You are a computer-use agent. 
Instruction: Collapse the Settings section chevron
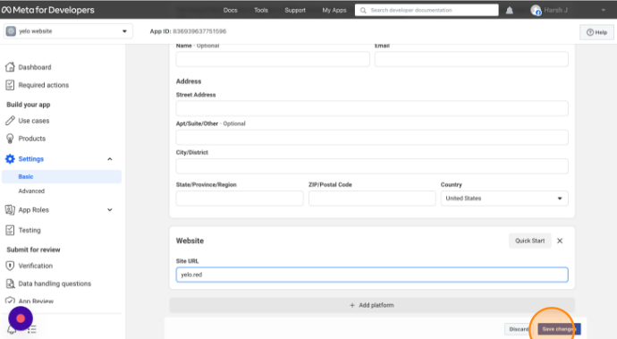tap(110, 159)
